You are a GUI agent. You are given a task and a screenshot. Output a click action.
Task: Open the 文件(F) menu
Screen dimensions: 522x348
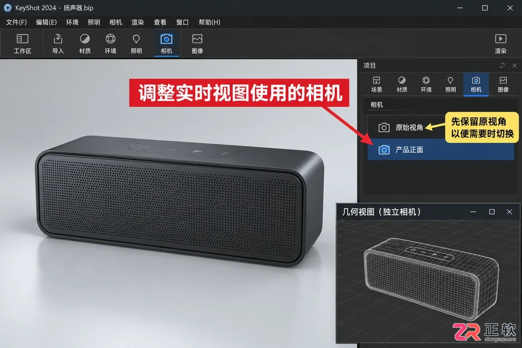click(x=16, y=23)
